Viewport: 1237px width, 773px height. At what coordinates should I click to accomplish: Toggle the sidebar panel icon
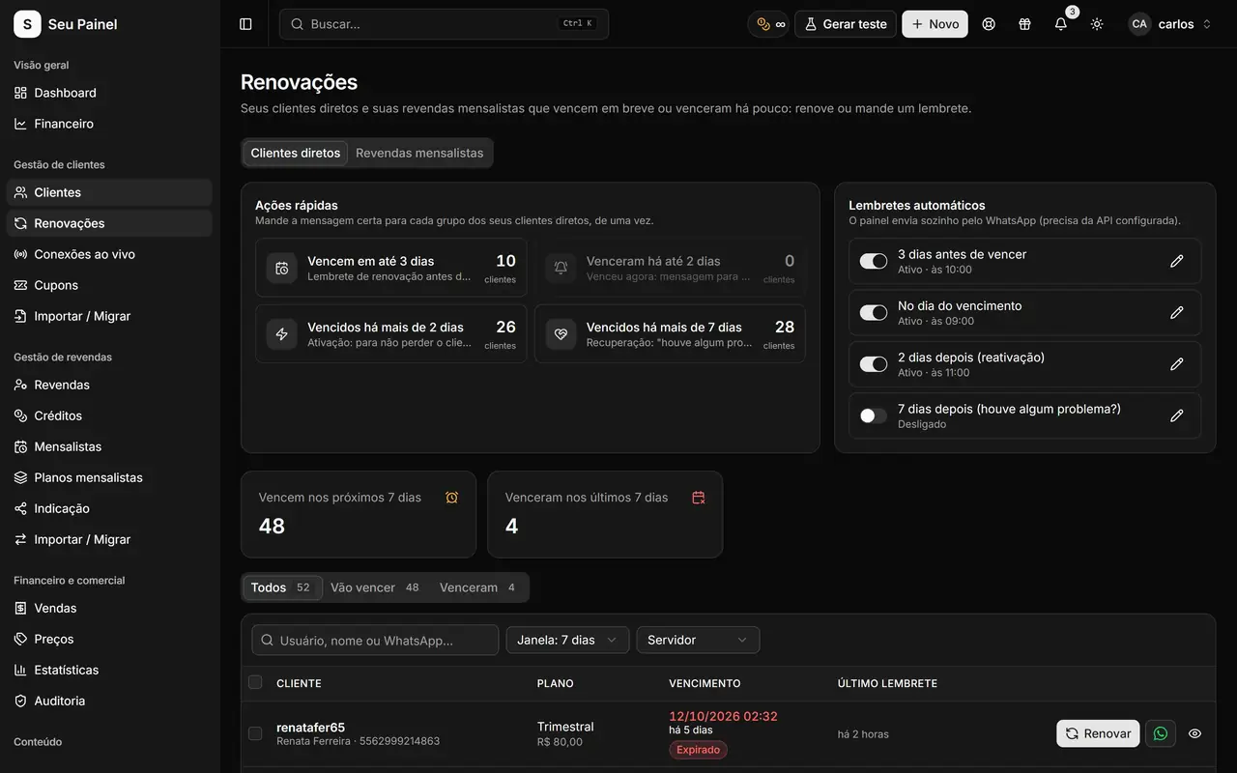pyautogui.click(x=245, y=24)
